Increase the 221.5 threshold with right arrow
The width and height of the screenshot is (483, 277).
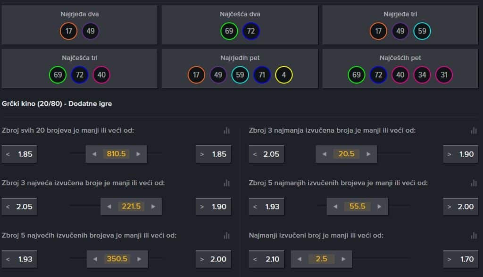click(x=153, y=206)
